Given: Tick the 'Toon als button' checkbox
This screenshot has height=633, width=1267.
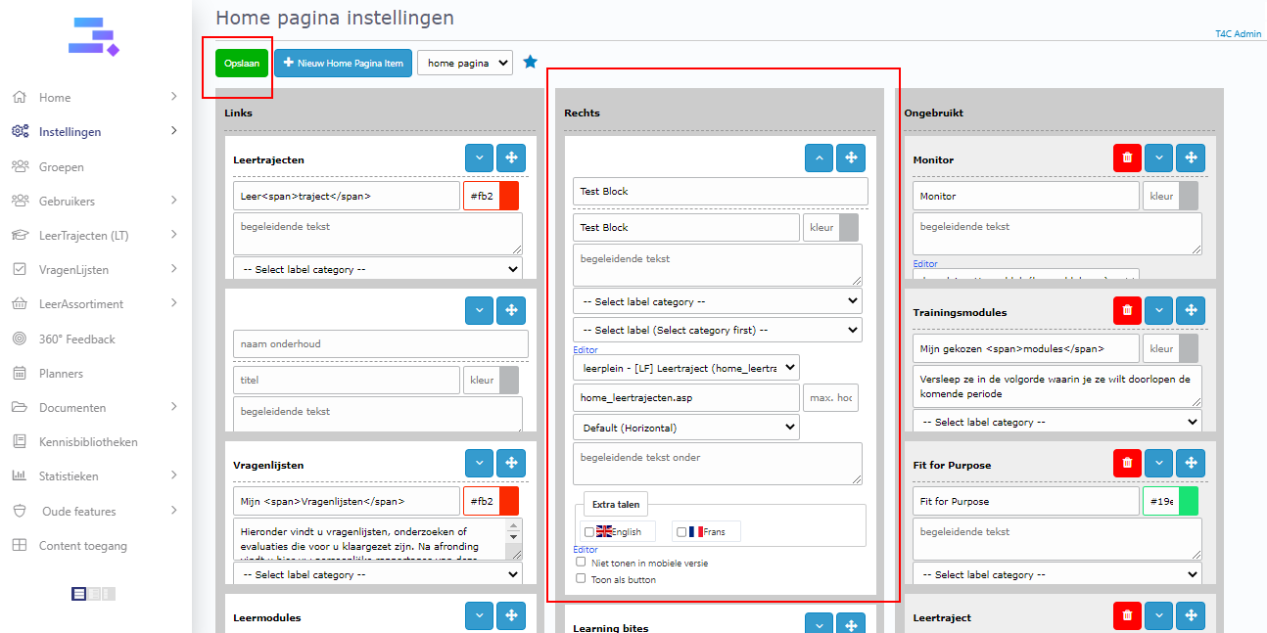Looking at the screenshot, I should coord(581,579).
